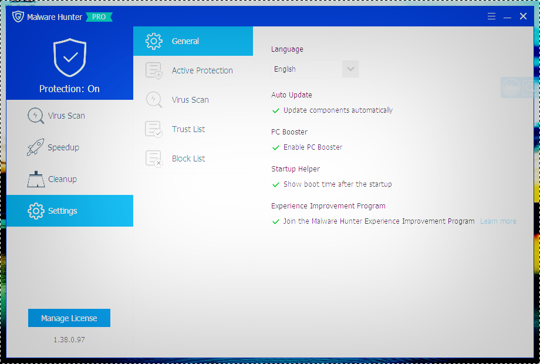Click the shield protection status icon
This screenshot has width=540, height=364.
70,58
